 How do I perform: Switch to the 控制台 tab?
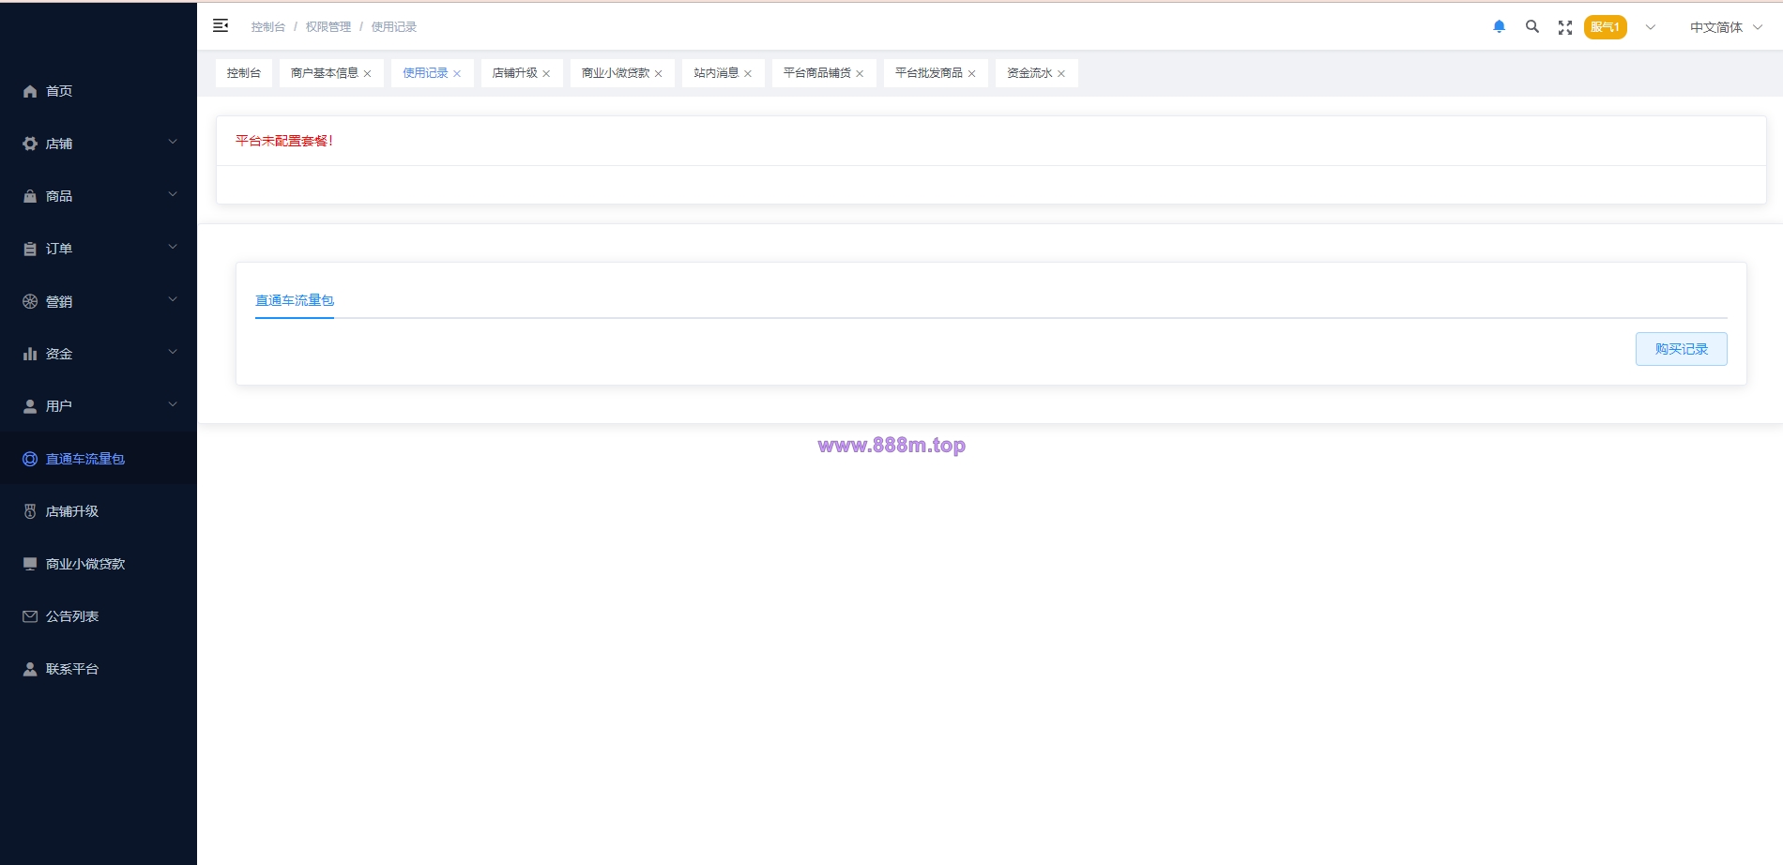point(244,73)
